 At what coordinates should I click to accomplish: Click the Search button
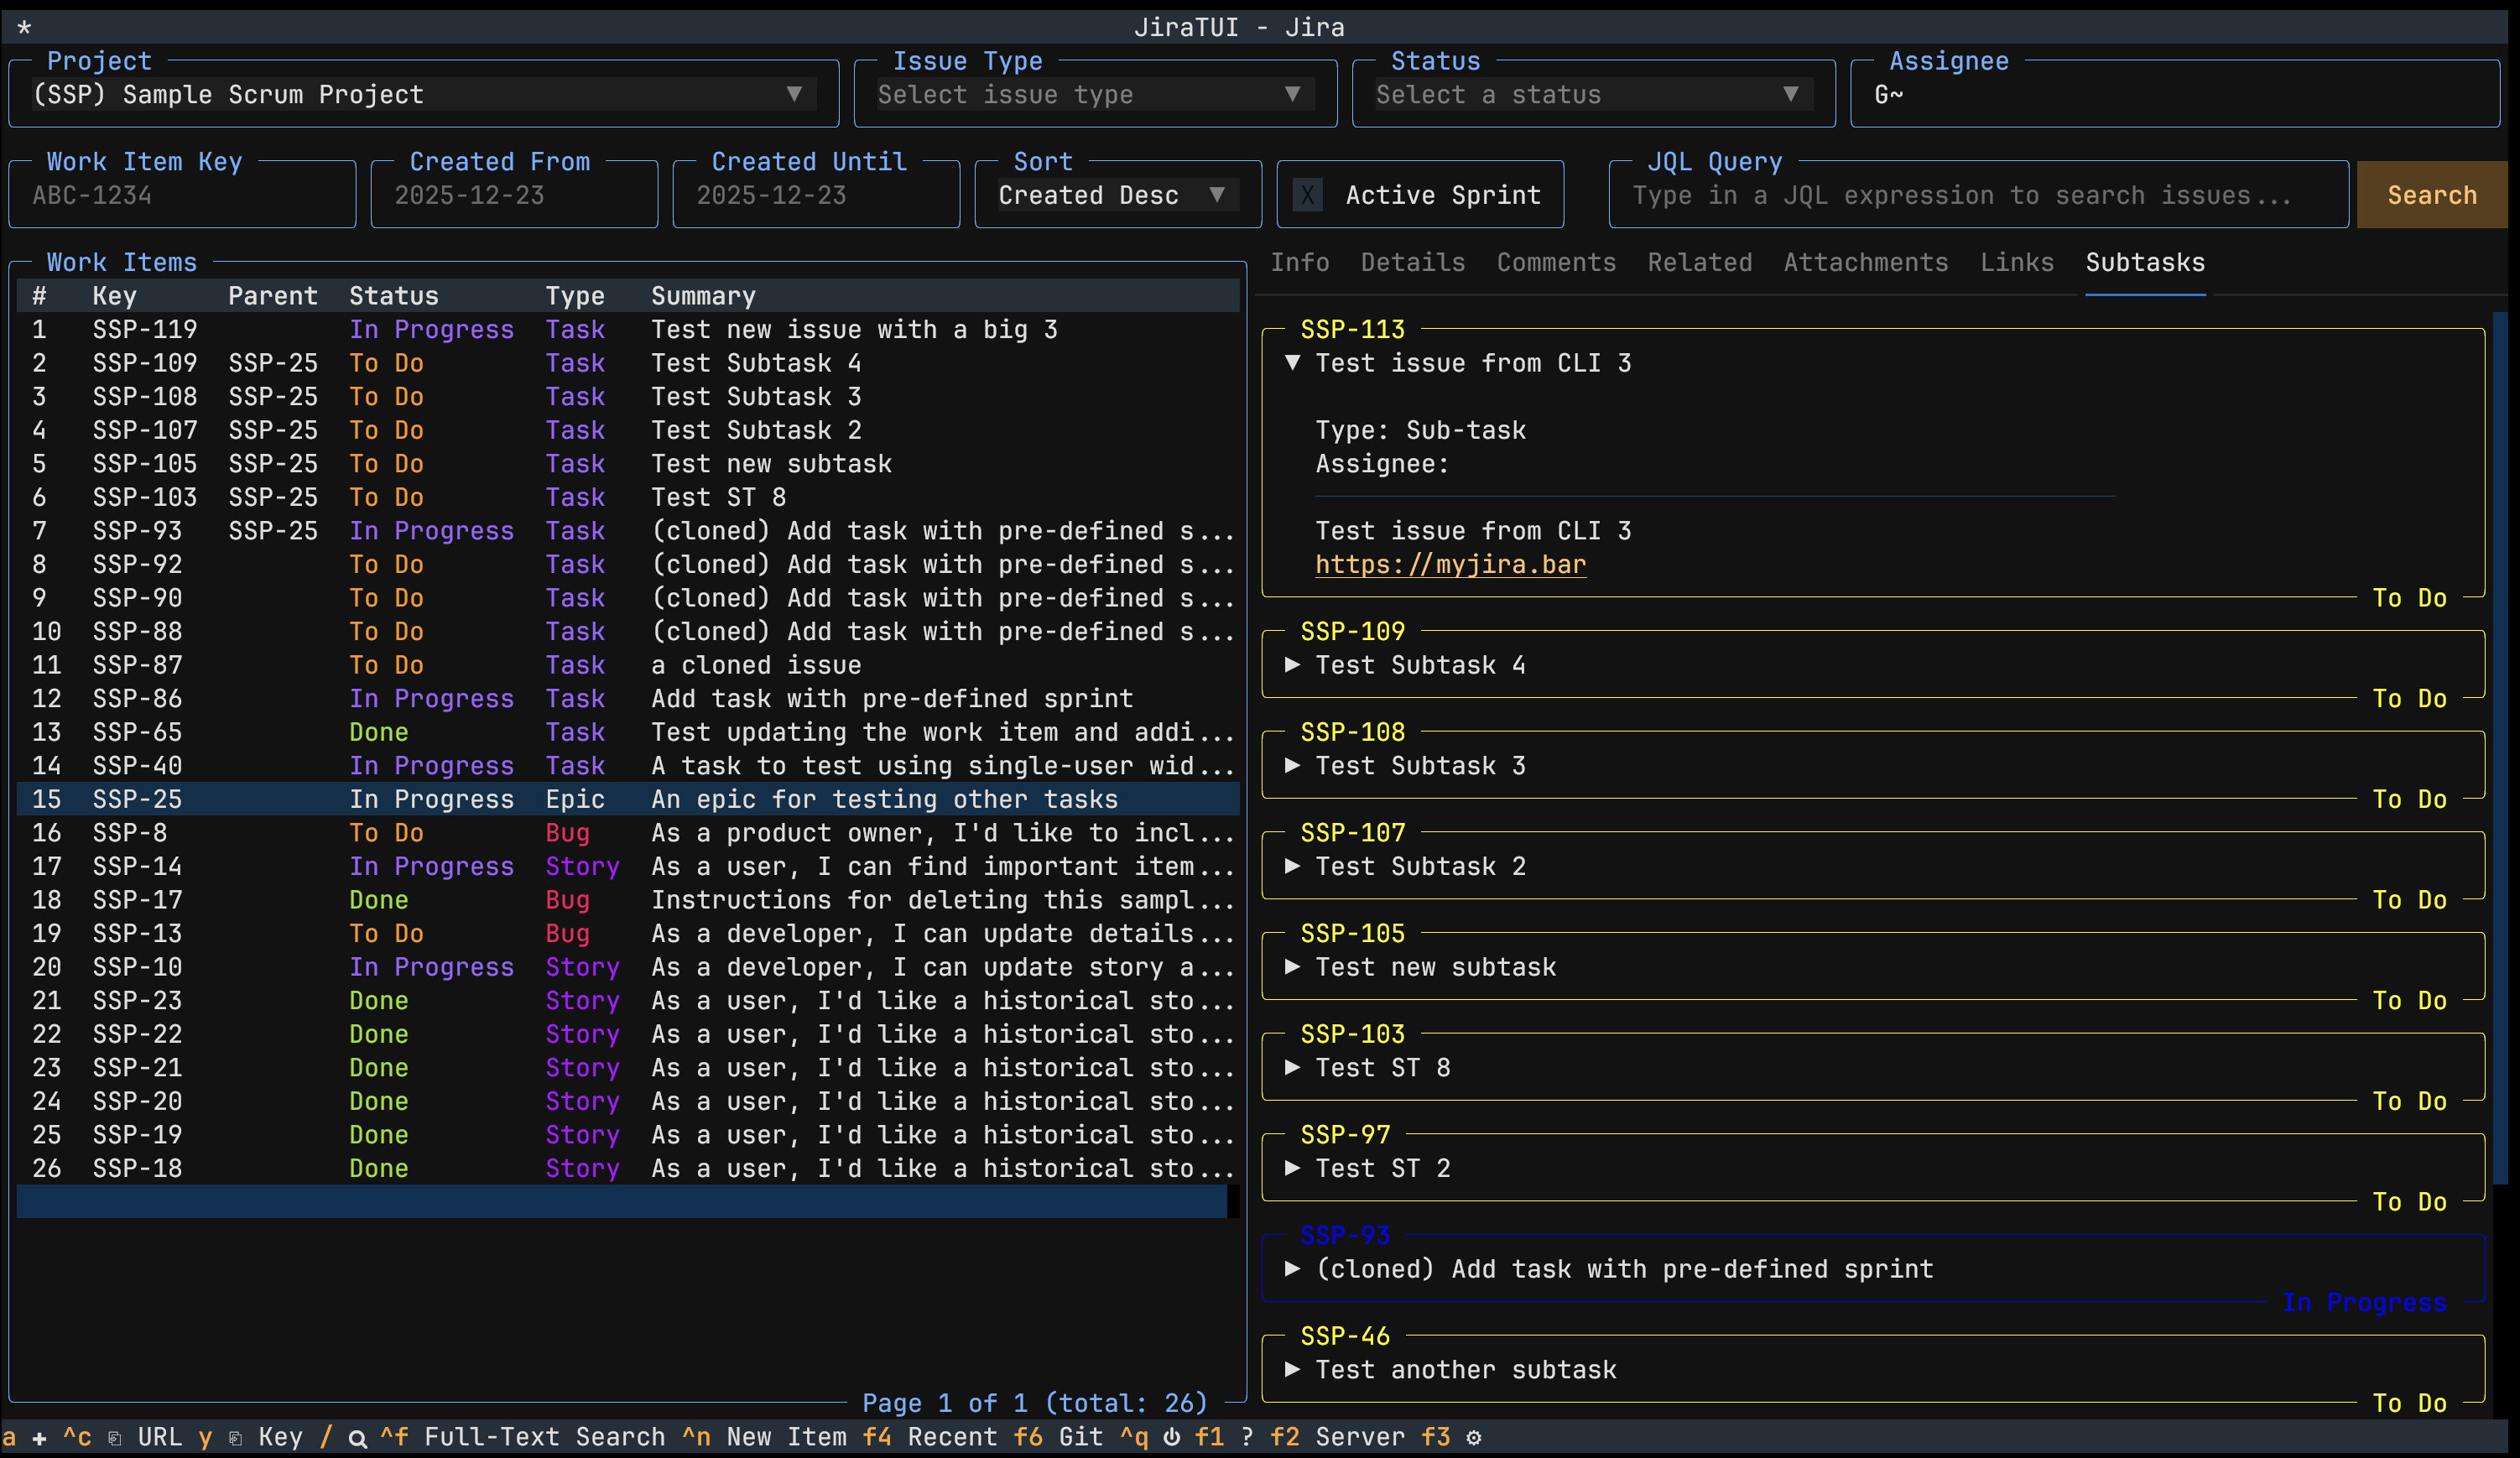(x=2432, y=195)
